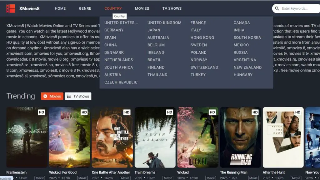
Task: Click the HD badge on the Train Dreams poster
Action: [x=170, y=112]
